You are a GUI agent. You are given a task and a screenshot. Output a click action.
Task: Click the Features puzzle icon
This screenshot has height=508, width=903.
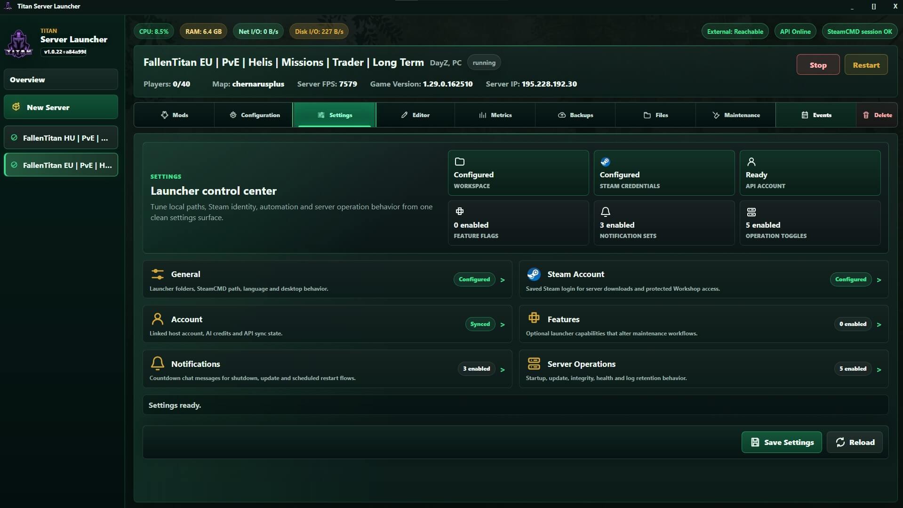click(x=534, y=317)
